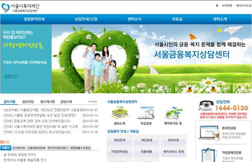252x162 pixels.
Task: Open the 자료실 navigation menu
Action: [177, 19]
